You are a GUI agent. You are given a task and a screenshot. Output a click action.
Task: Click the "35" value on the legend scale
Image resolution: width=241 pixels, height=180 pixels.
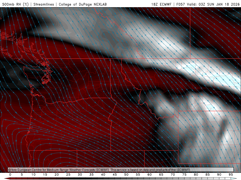click(92, 175)
